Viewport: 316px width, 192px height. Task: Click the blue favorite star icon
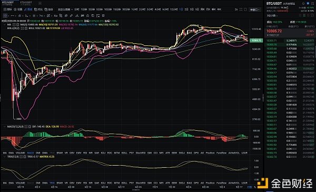(308, 4)
